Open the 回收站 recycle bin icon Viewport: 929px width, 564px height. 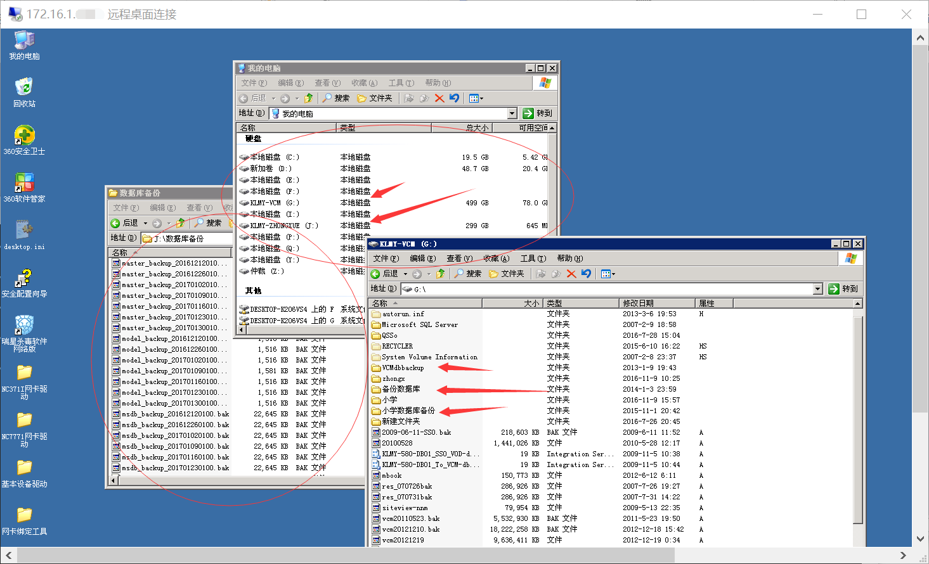24,87
